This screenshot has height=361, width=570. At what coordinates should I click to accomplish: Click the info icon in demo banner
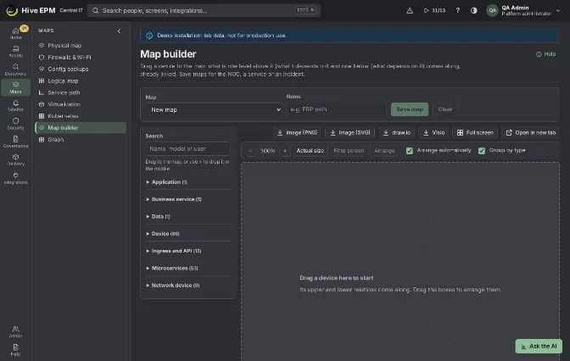pyautogui.click(x=149, y=36)
